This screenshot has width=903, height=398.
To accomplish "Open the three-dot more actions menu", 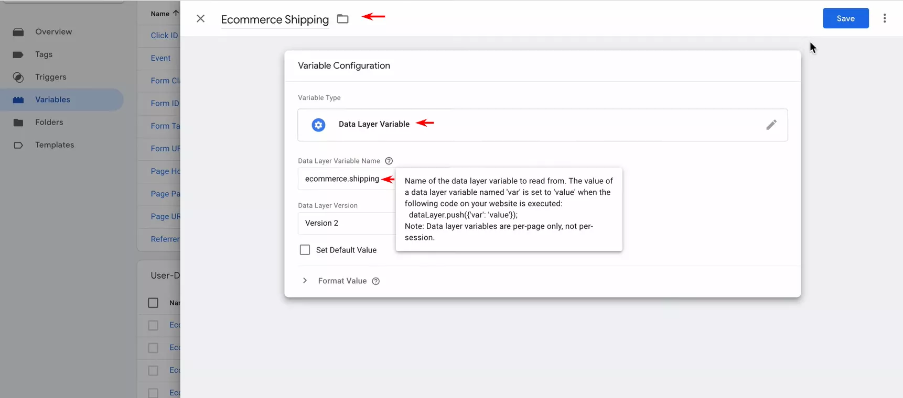I will pos(884,18).
